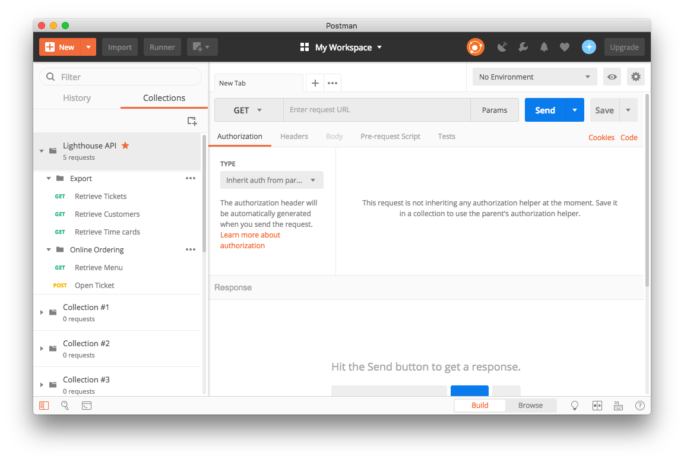
Task: Open keyboard shortcuts icon in status bar
Action: click(x=618, y=406)
